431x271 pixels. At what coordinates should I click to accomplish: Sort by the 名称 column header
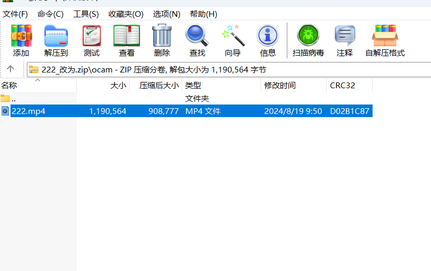tap(38, 85)
